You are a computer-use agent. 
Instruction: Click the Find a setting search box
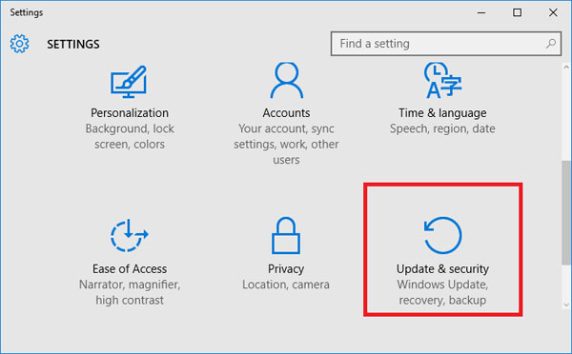click(446, 44)
